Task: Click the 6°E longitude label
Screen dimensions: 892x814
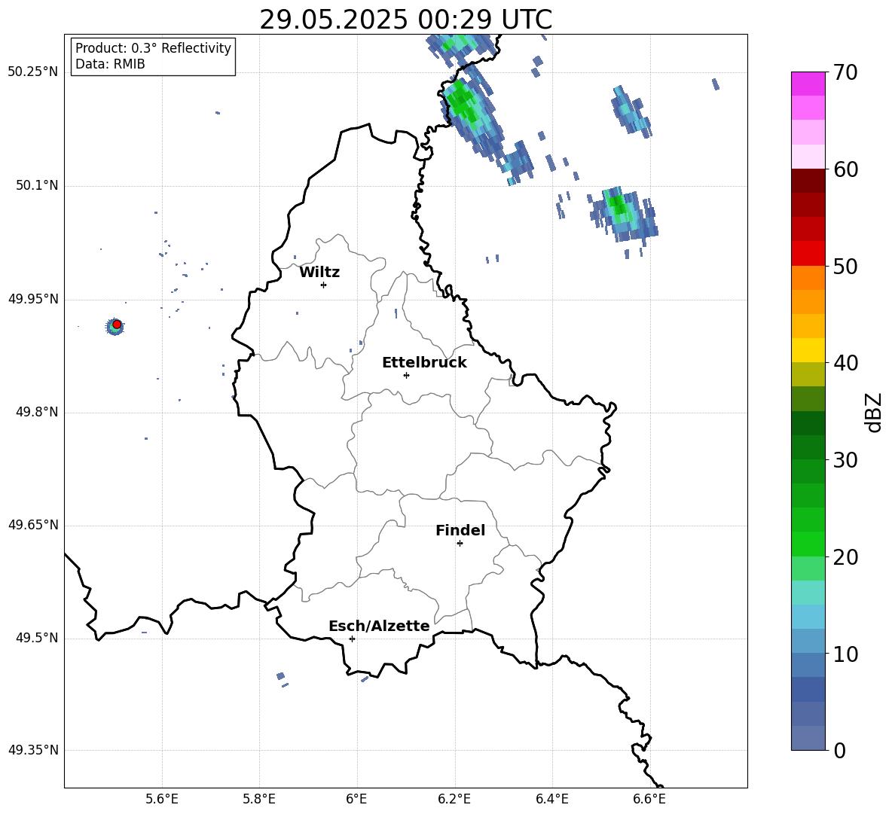Action: point(356,799)
